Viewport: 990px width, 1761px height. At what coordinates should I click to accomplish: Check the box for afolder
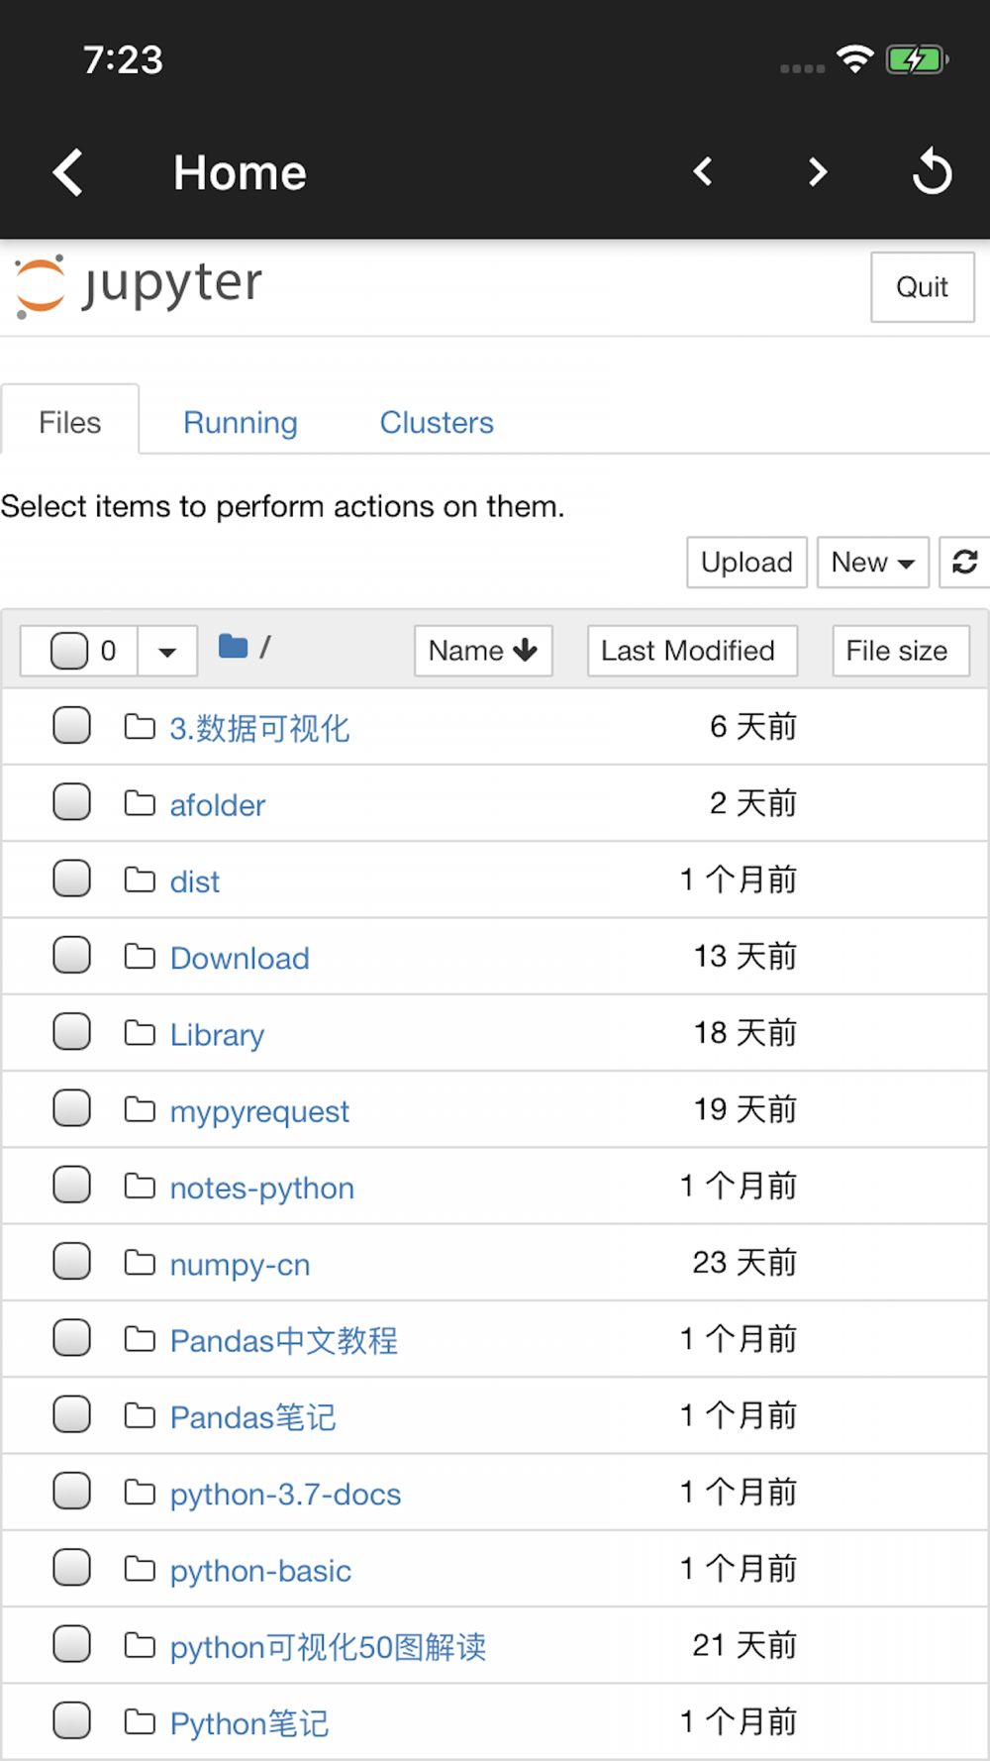coord(72,802)
